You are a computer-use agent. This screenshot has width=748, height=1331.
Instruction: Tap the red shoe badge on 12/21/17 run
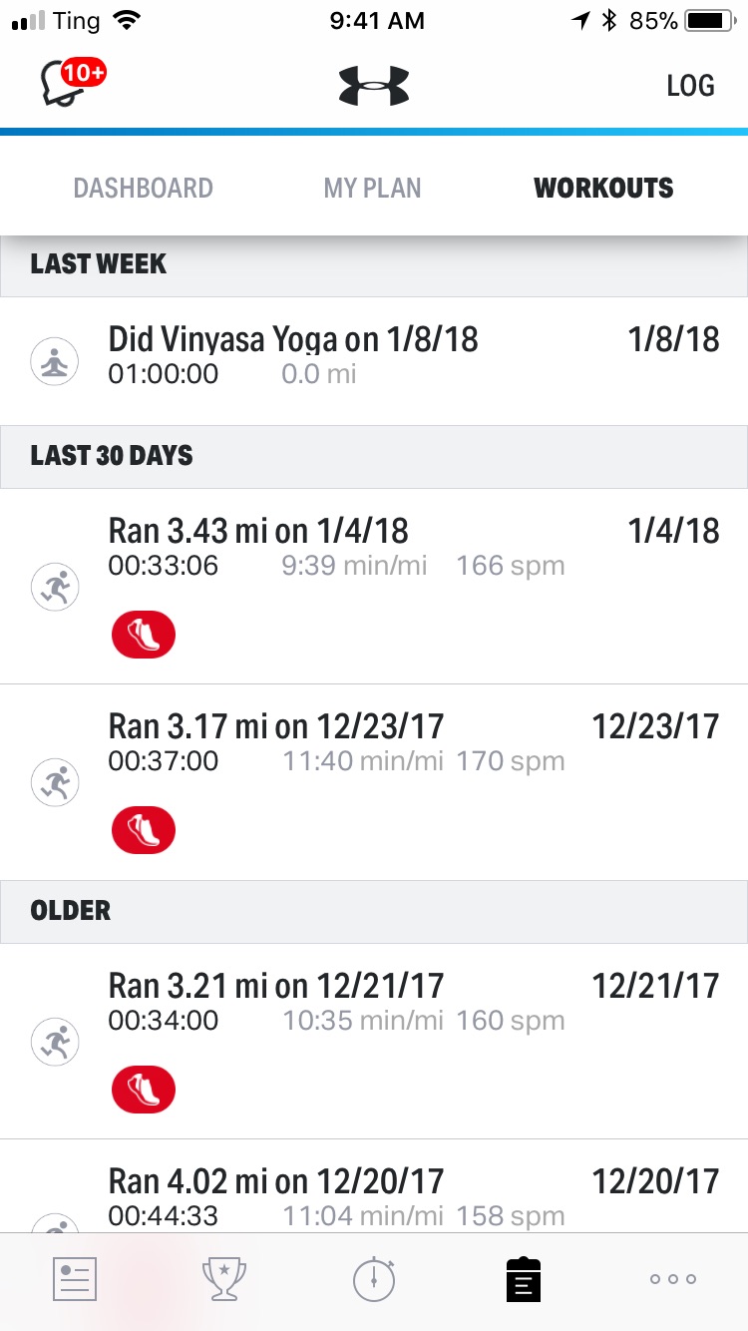[144, 1090]
